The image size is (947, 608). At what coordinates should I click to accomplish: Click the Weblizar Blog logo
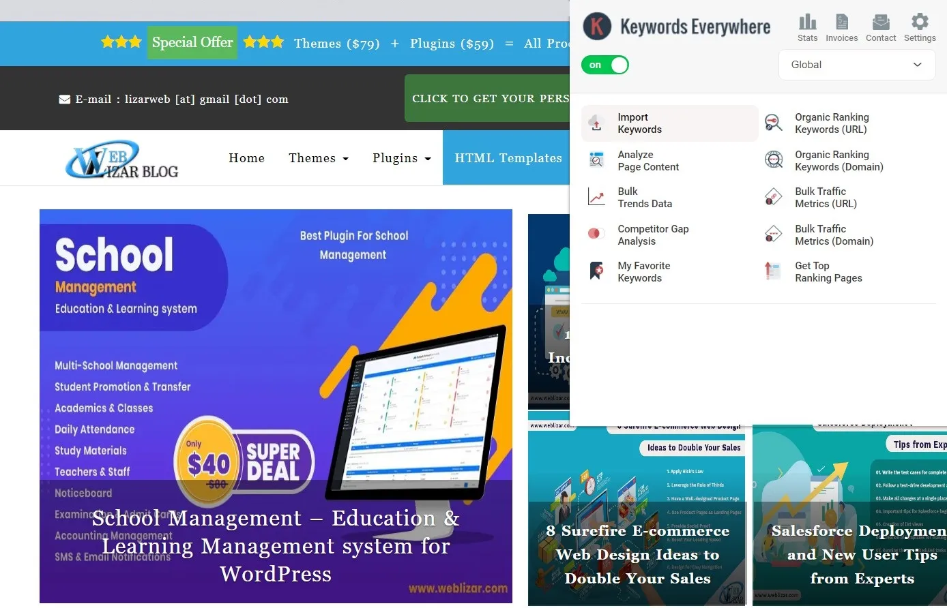point(121,159)
